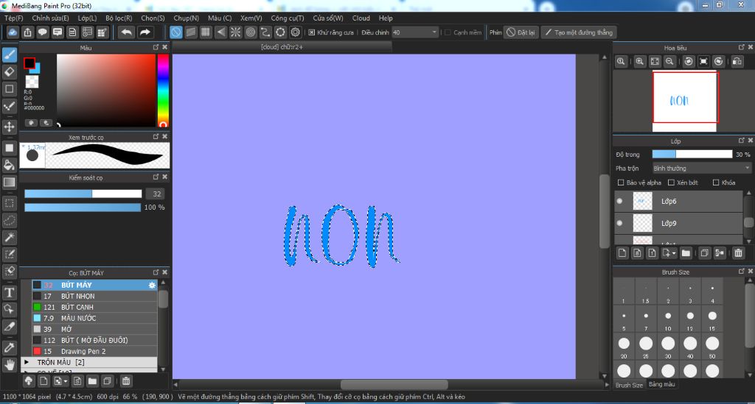Viewport: 755px width, 404px height.
Task: Open the Điều chỉnh correction value dropdown
Action: pos(414,32)
